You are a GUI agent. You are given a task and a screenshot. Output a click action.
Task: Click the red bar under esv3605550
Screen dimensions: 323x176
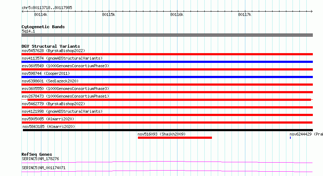pyautogui.click(x=167, y=92)
